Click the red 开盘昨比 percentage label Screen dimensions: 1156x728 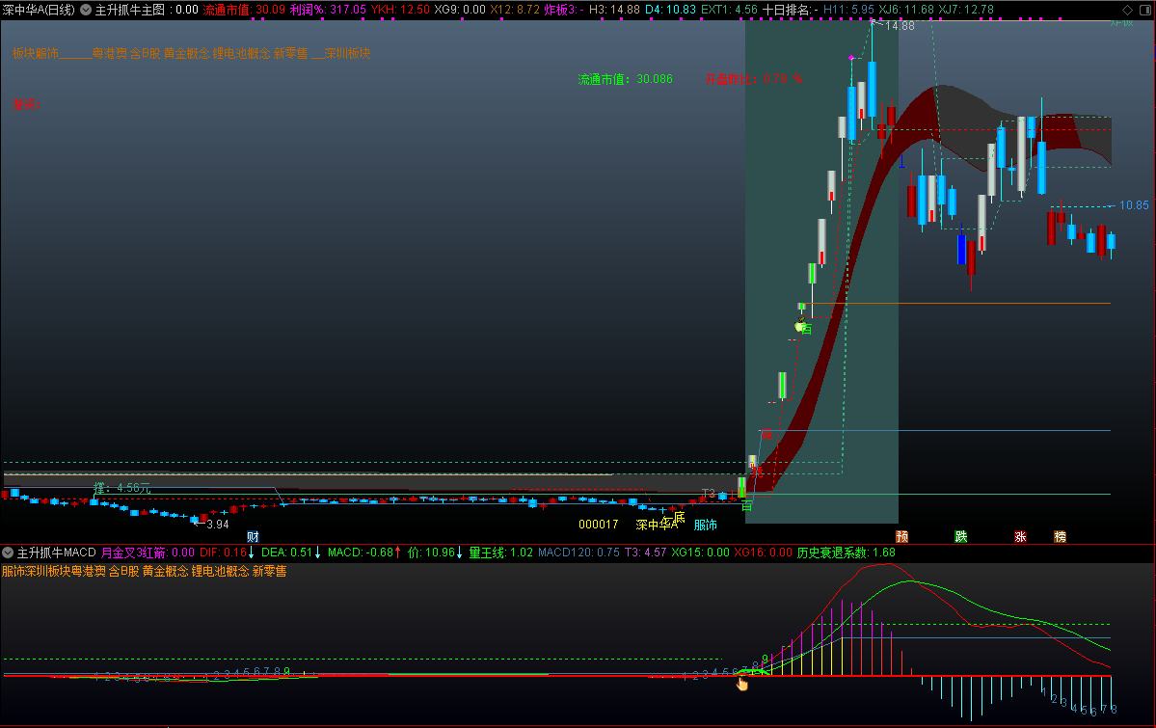753,79
